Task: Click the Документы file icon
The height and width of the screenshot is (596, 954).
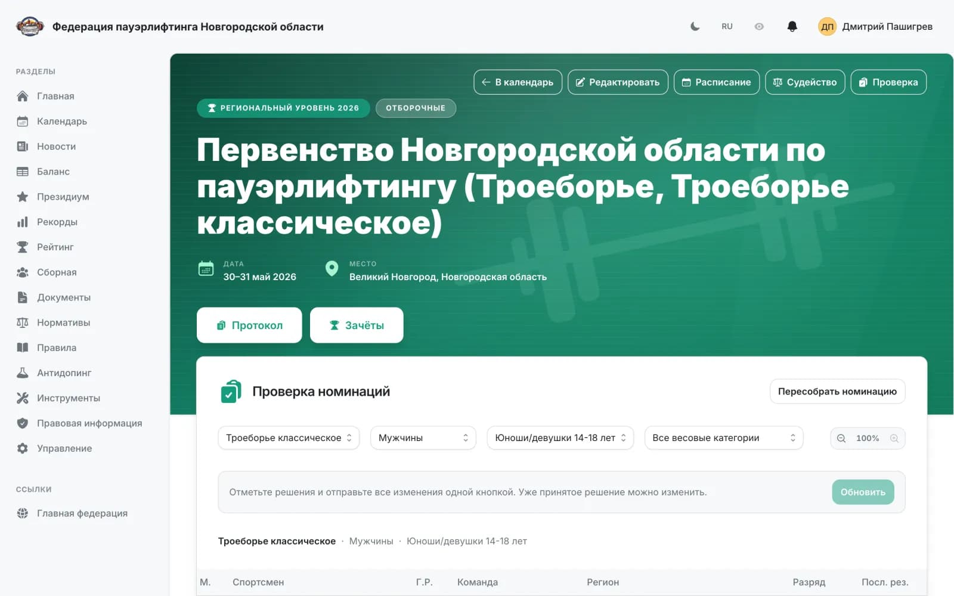Action: click(x=23, y=297)
